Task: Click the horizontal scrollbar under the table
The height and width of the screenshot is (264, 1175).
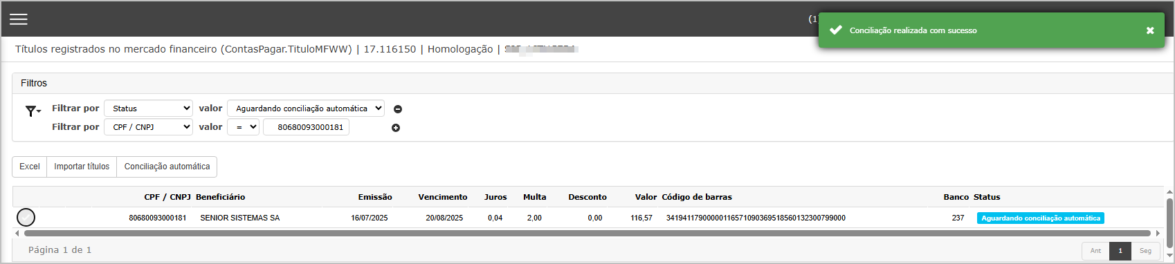Action: tap(587, 234)
